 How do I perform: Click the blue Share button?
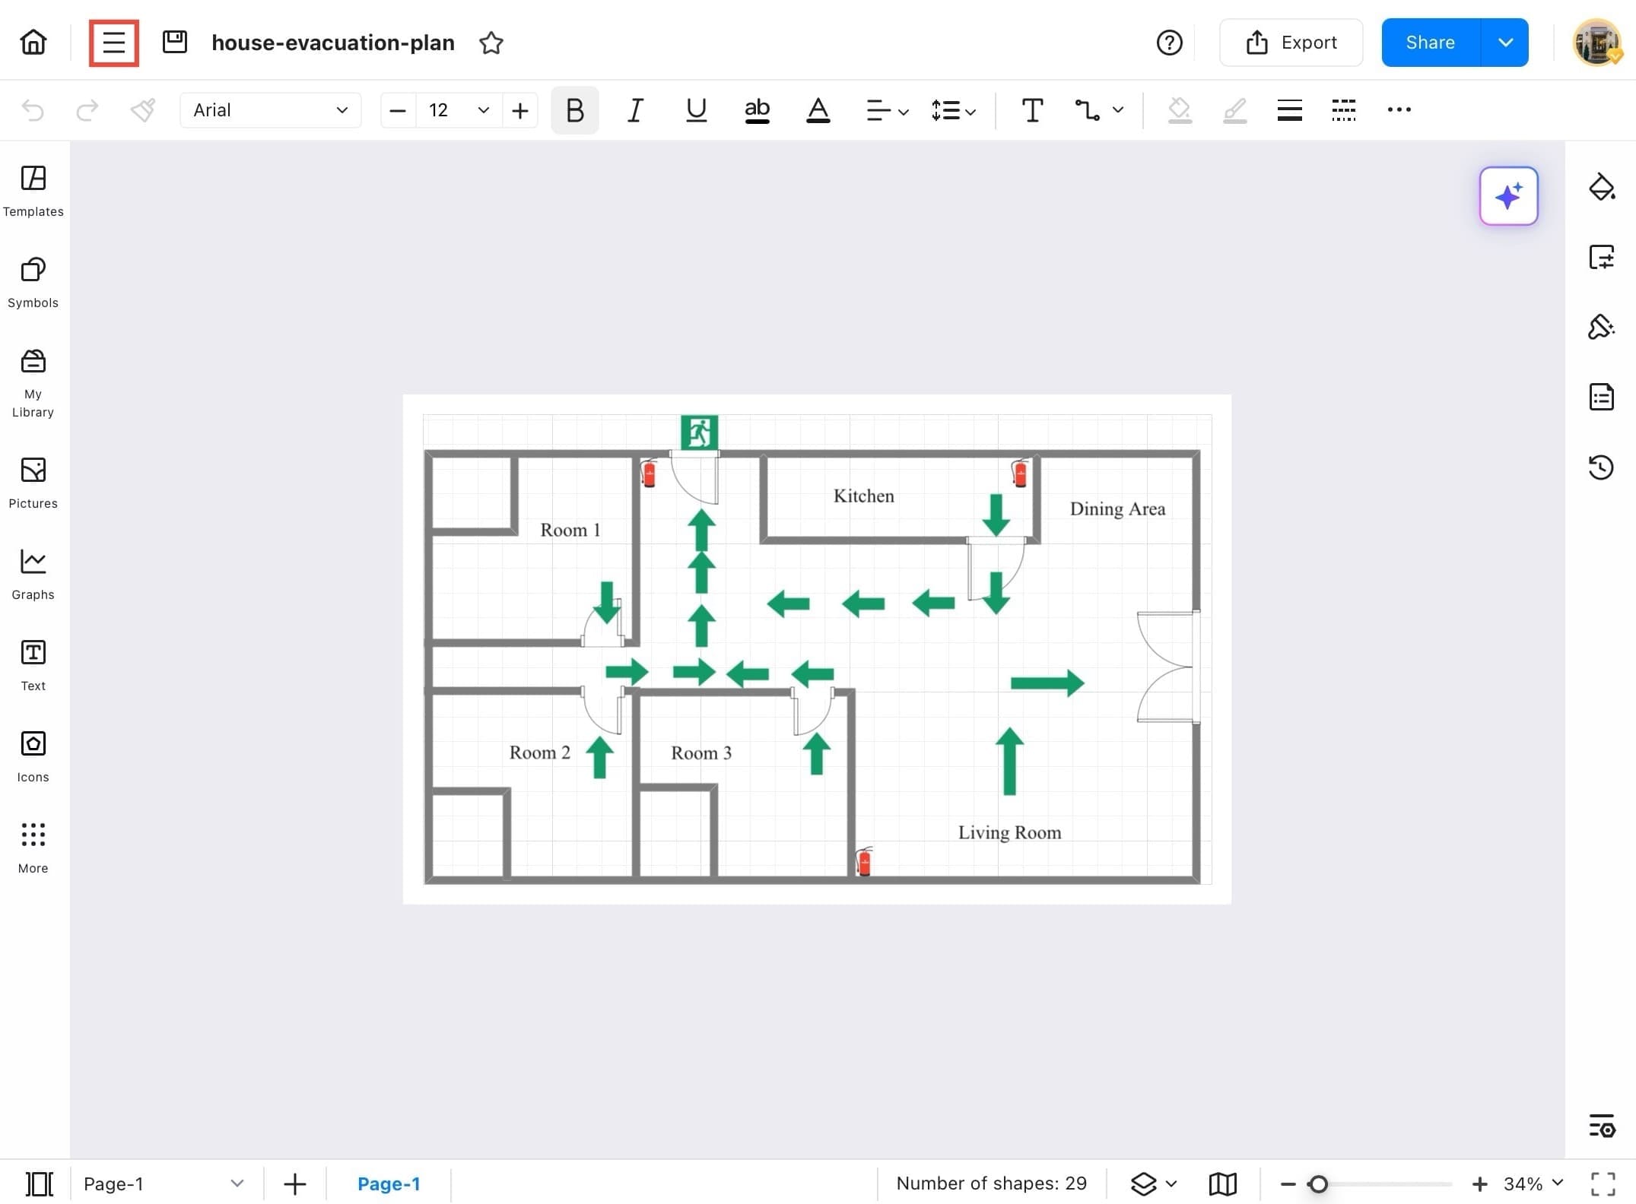tap(1429, 43)
